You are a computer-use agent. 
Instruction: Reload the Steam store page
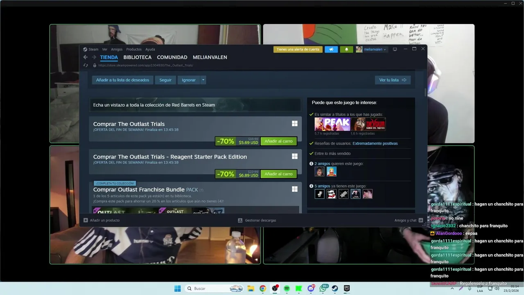point(86,65)
